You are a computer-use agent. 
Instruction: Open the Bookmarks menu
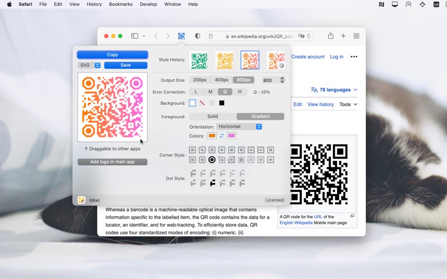click(x=121, y=4)
